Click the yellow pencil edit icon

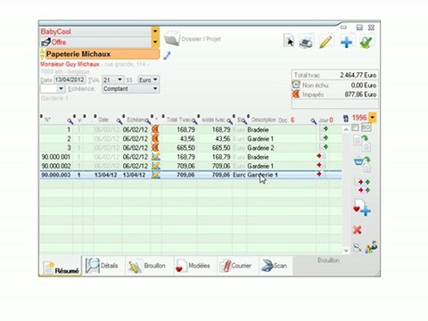(x=325, y=42)
